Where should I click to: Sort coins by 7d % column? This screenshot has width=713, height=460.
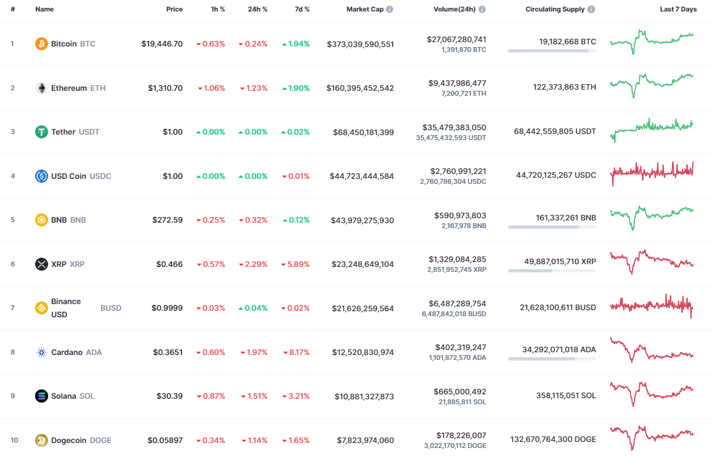pos(302,9)
